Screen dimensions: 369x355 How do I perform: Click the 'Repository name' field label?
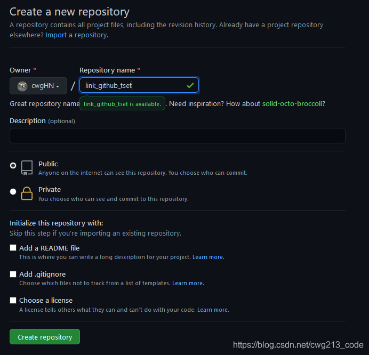107,70
